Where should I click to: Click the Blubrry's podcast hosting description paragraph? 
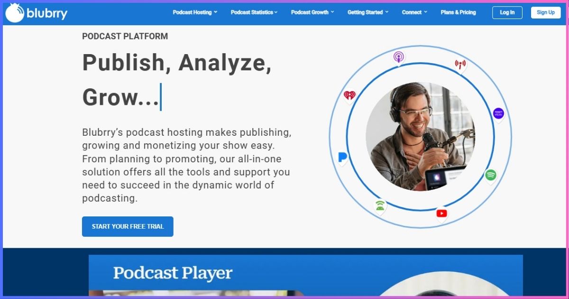[187, 165]
